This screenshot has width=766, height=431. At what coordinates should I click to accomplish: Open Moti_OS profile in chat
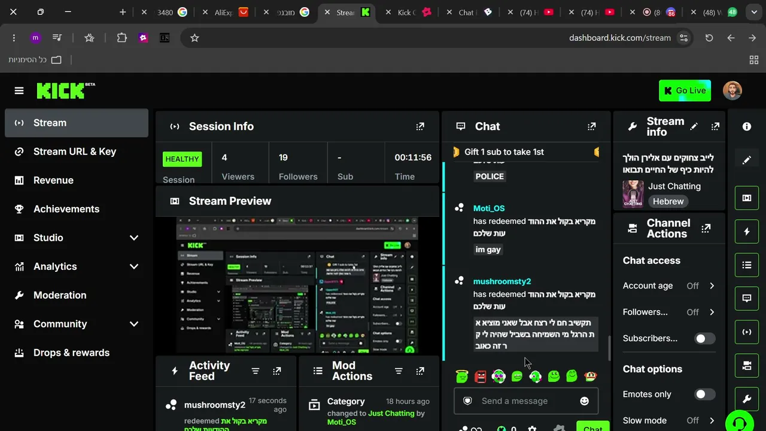point(489,208)
